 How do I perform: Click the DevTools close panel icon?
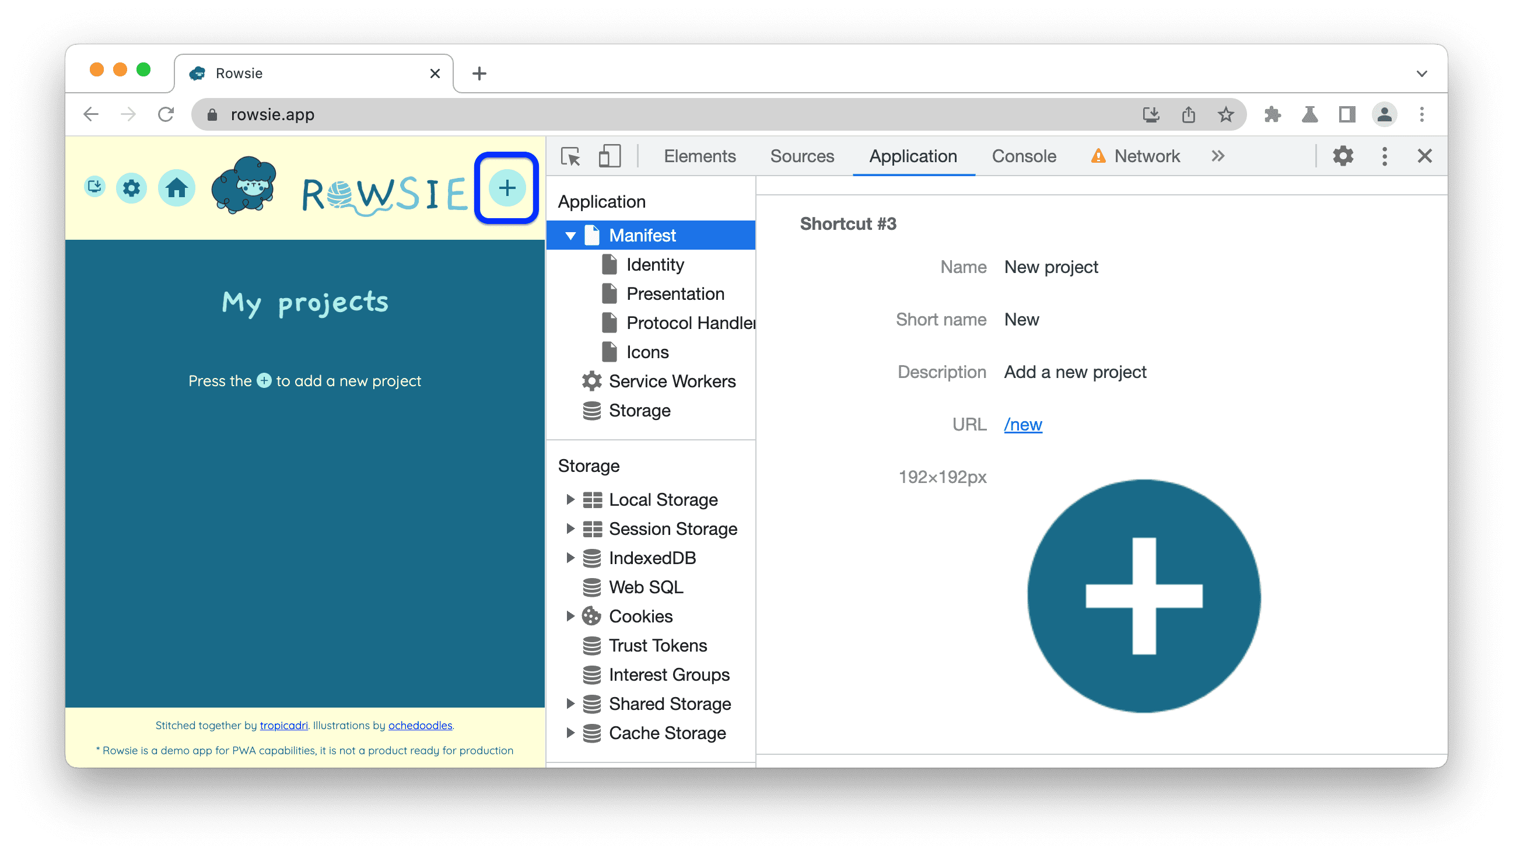[1425, 156]
